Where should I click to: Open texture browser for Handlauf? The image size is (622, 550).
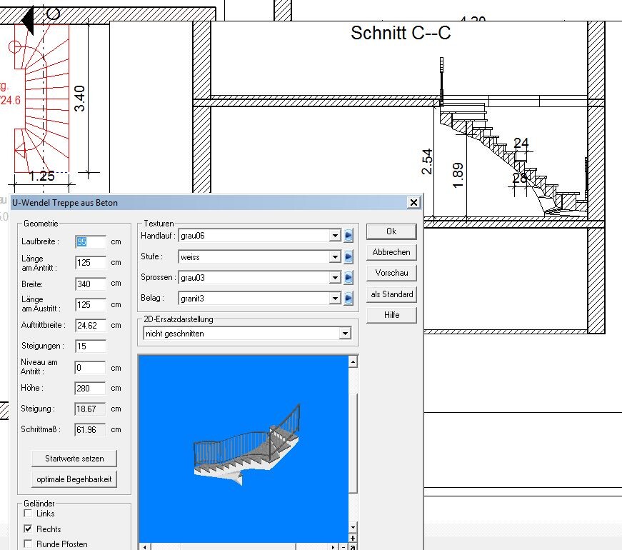coord(348,235)
